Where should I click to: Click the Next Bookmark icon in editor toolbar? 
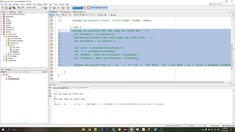[x=93, y=15]
